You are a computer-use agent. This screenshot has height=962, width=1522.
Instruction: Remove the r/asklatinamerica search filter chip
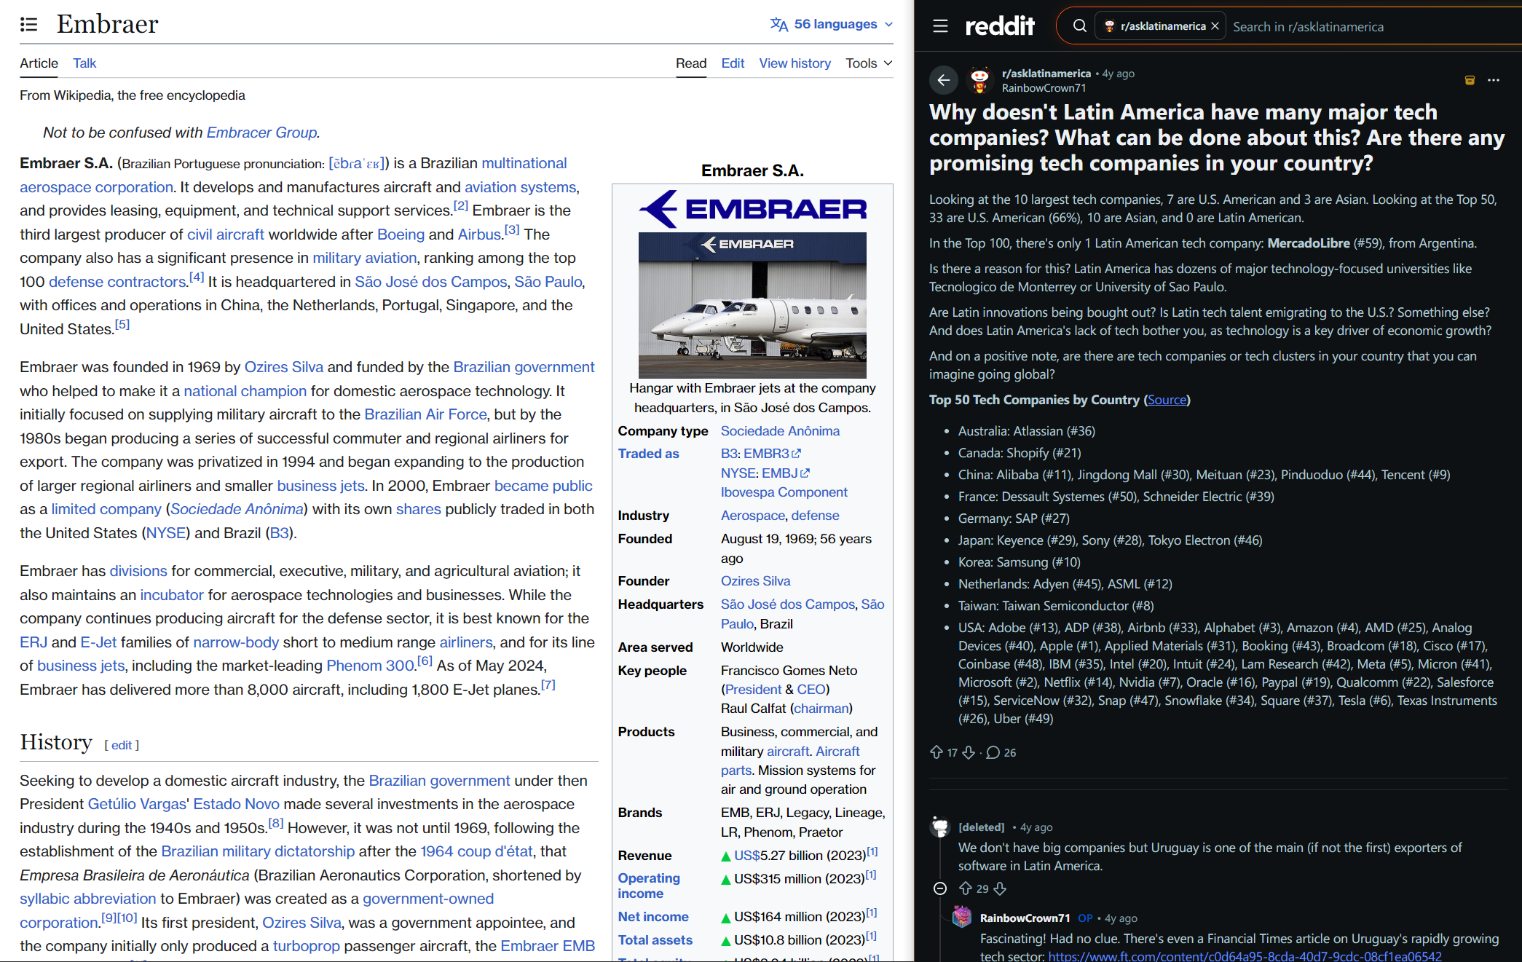(x=1215, y=26)
